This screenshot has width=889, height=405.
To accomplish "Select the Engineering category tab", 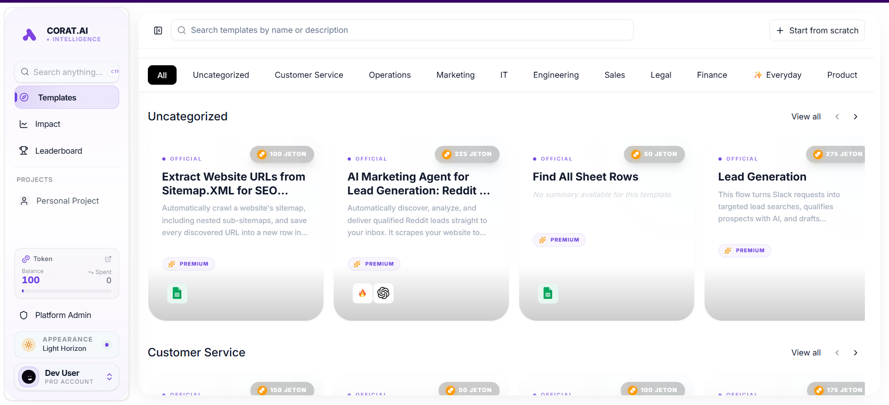I will (556, 75).
